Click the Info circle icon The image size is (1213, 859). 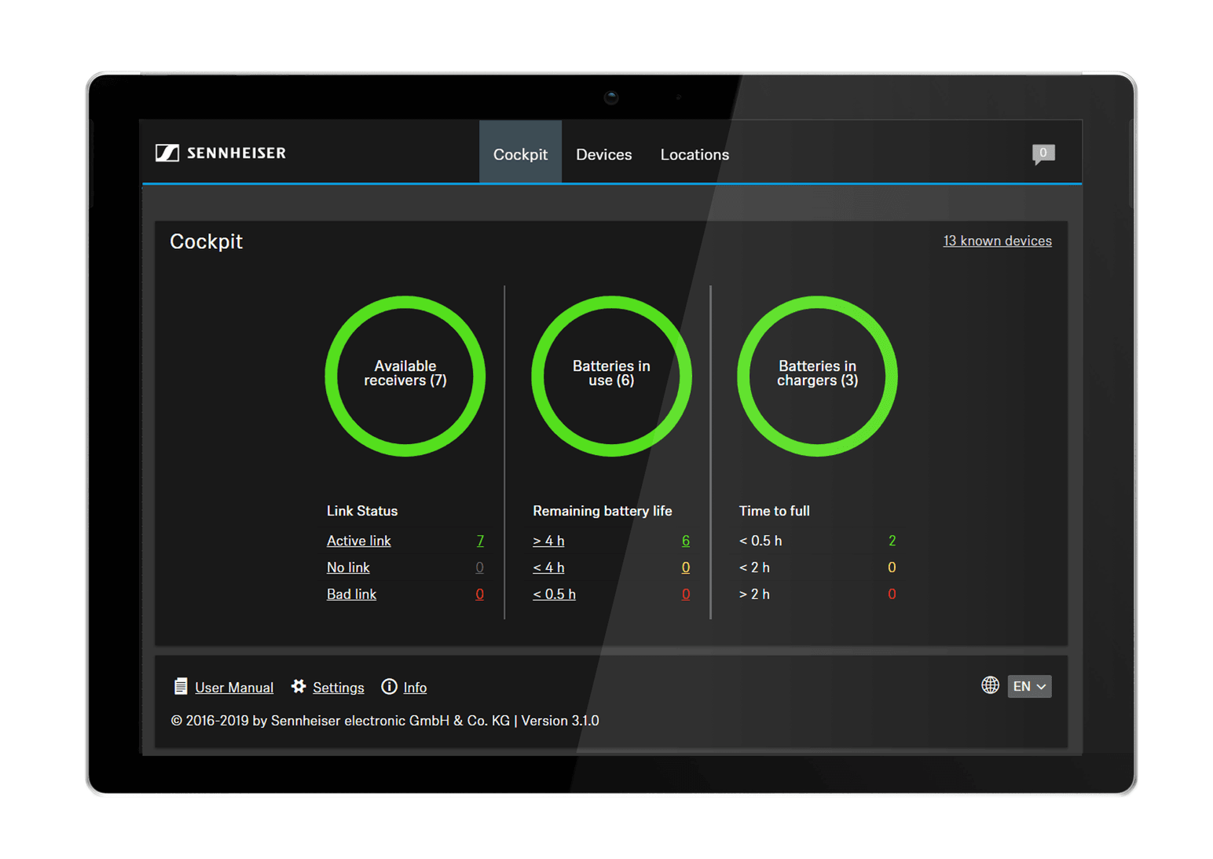pos(389,687)
